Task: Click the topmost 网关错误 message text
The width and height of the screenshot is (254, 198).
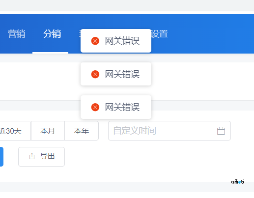Action: 122,41
